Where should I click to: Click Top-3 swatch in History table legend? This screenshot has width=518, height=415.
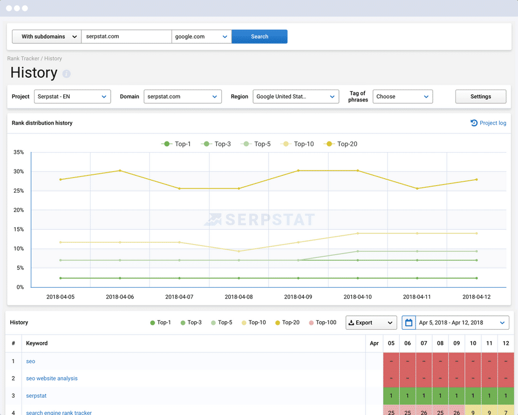click(x=183, y=323)
